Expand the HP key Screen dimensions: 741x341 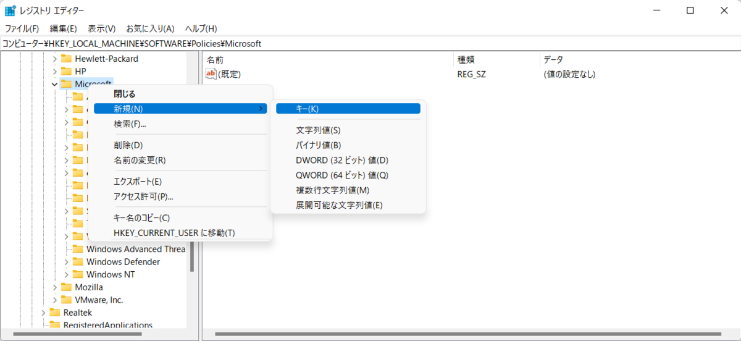click(x=54, y=71)
